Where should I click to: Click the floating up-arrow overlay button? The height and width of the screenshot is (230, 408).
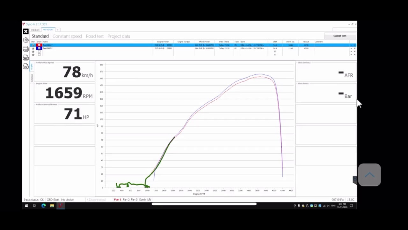[x=369, y=175]
